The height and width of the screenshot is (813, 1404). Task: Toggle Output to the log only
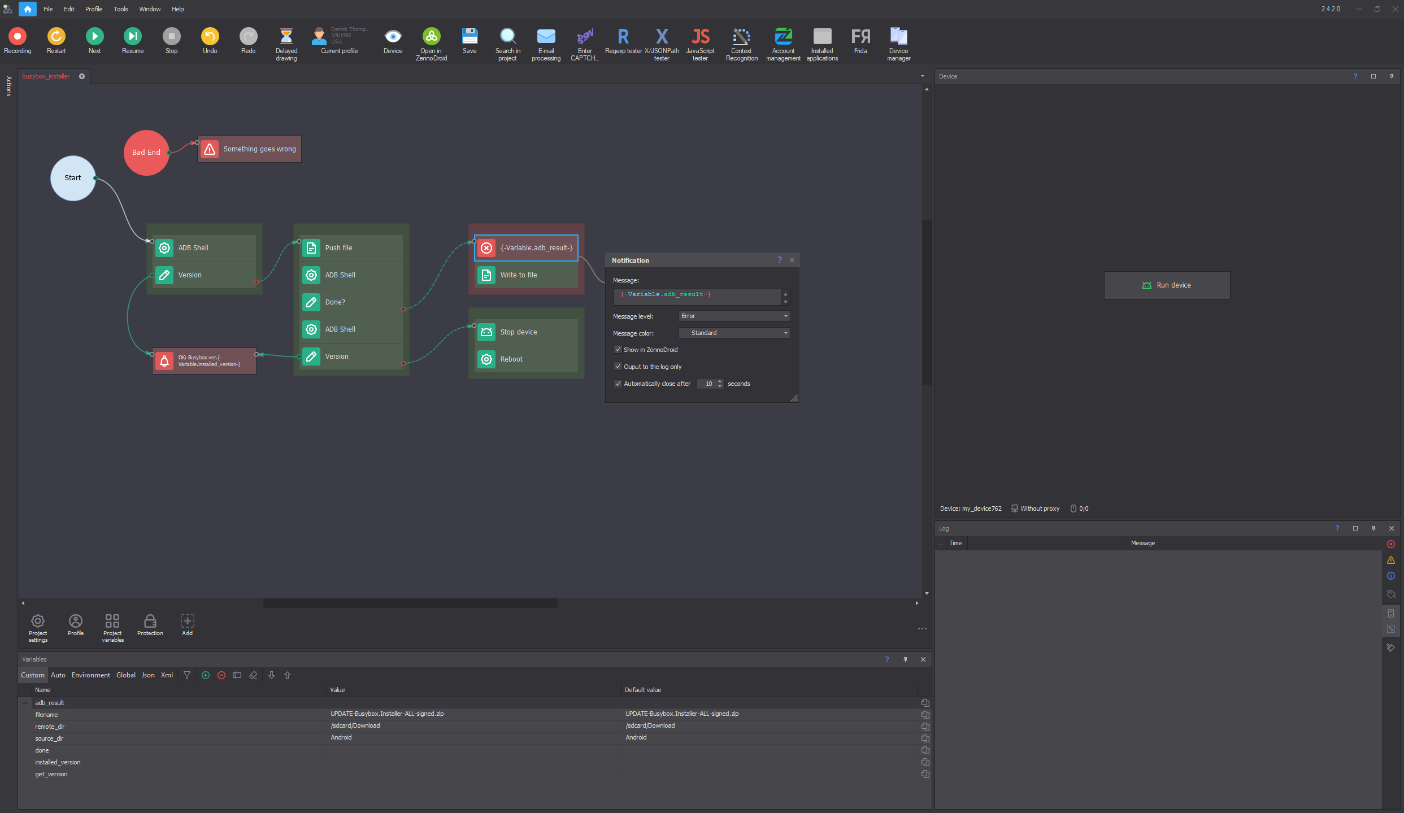[618, 367]
